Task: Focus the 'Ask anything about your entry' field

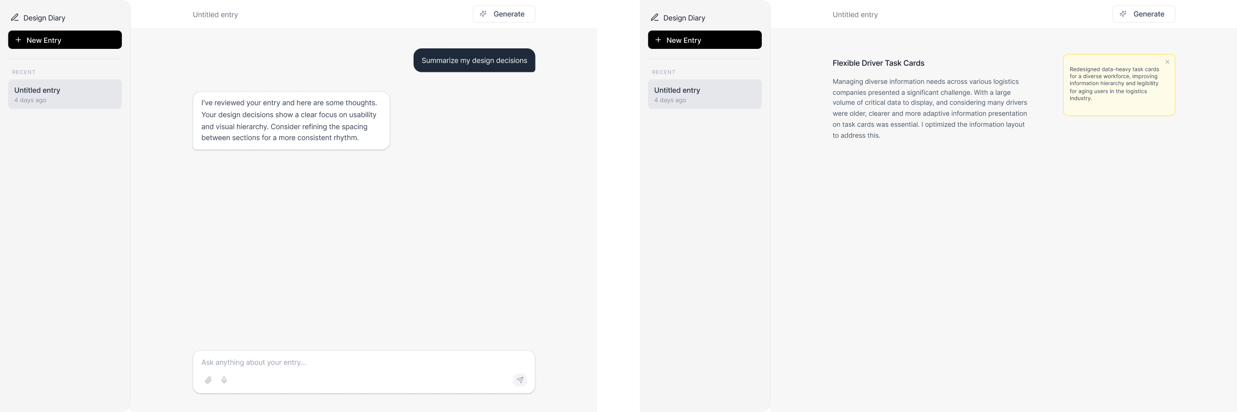Action: coord(364,363)
